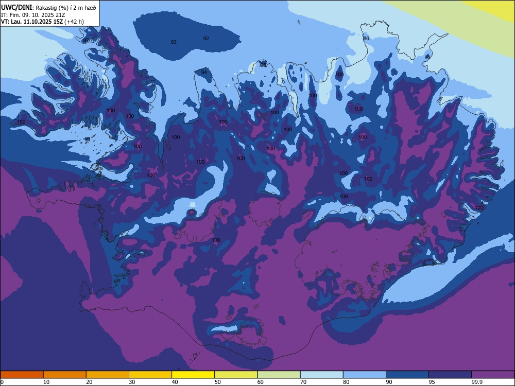Click the bright yellow 40–50 legend swatch
The width and height of the screenshot is (515, 386).
click(x=193, y=375)
